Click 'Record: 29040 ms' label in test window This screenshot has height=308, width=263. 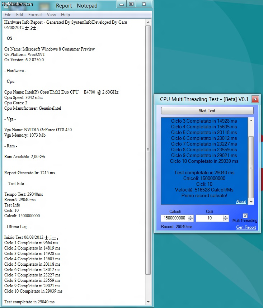click(x=177, y=227)
